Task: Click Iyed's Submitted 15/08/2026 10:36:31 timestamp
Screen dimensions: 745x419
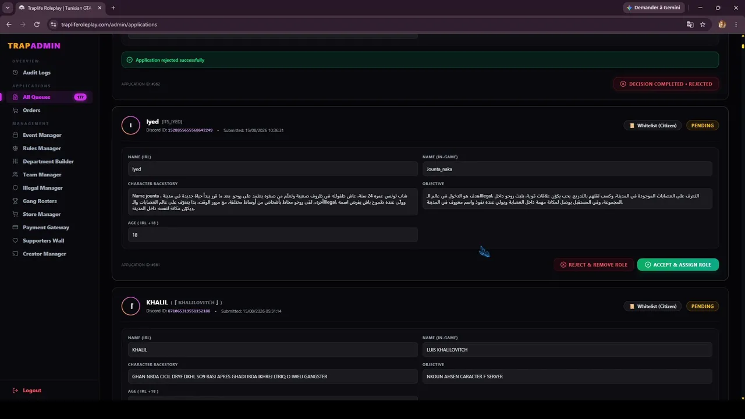Action: 253,130
